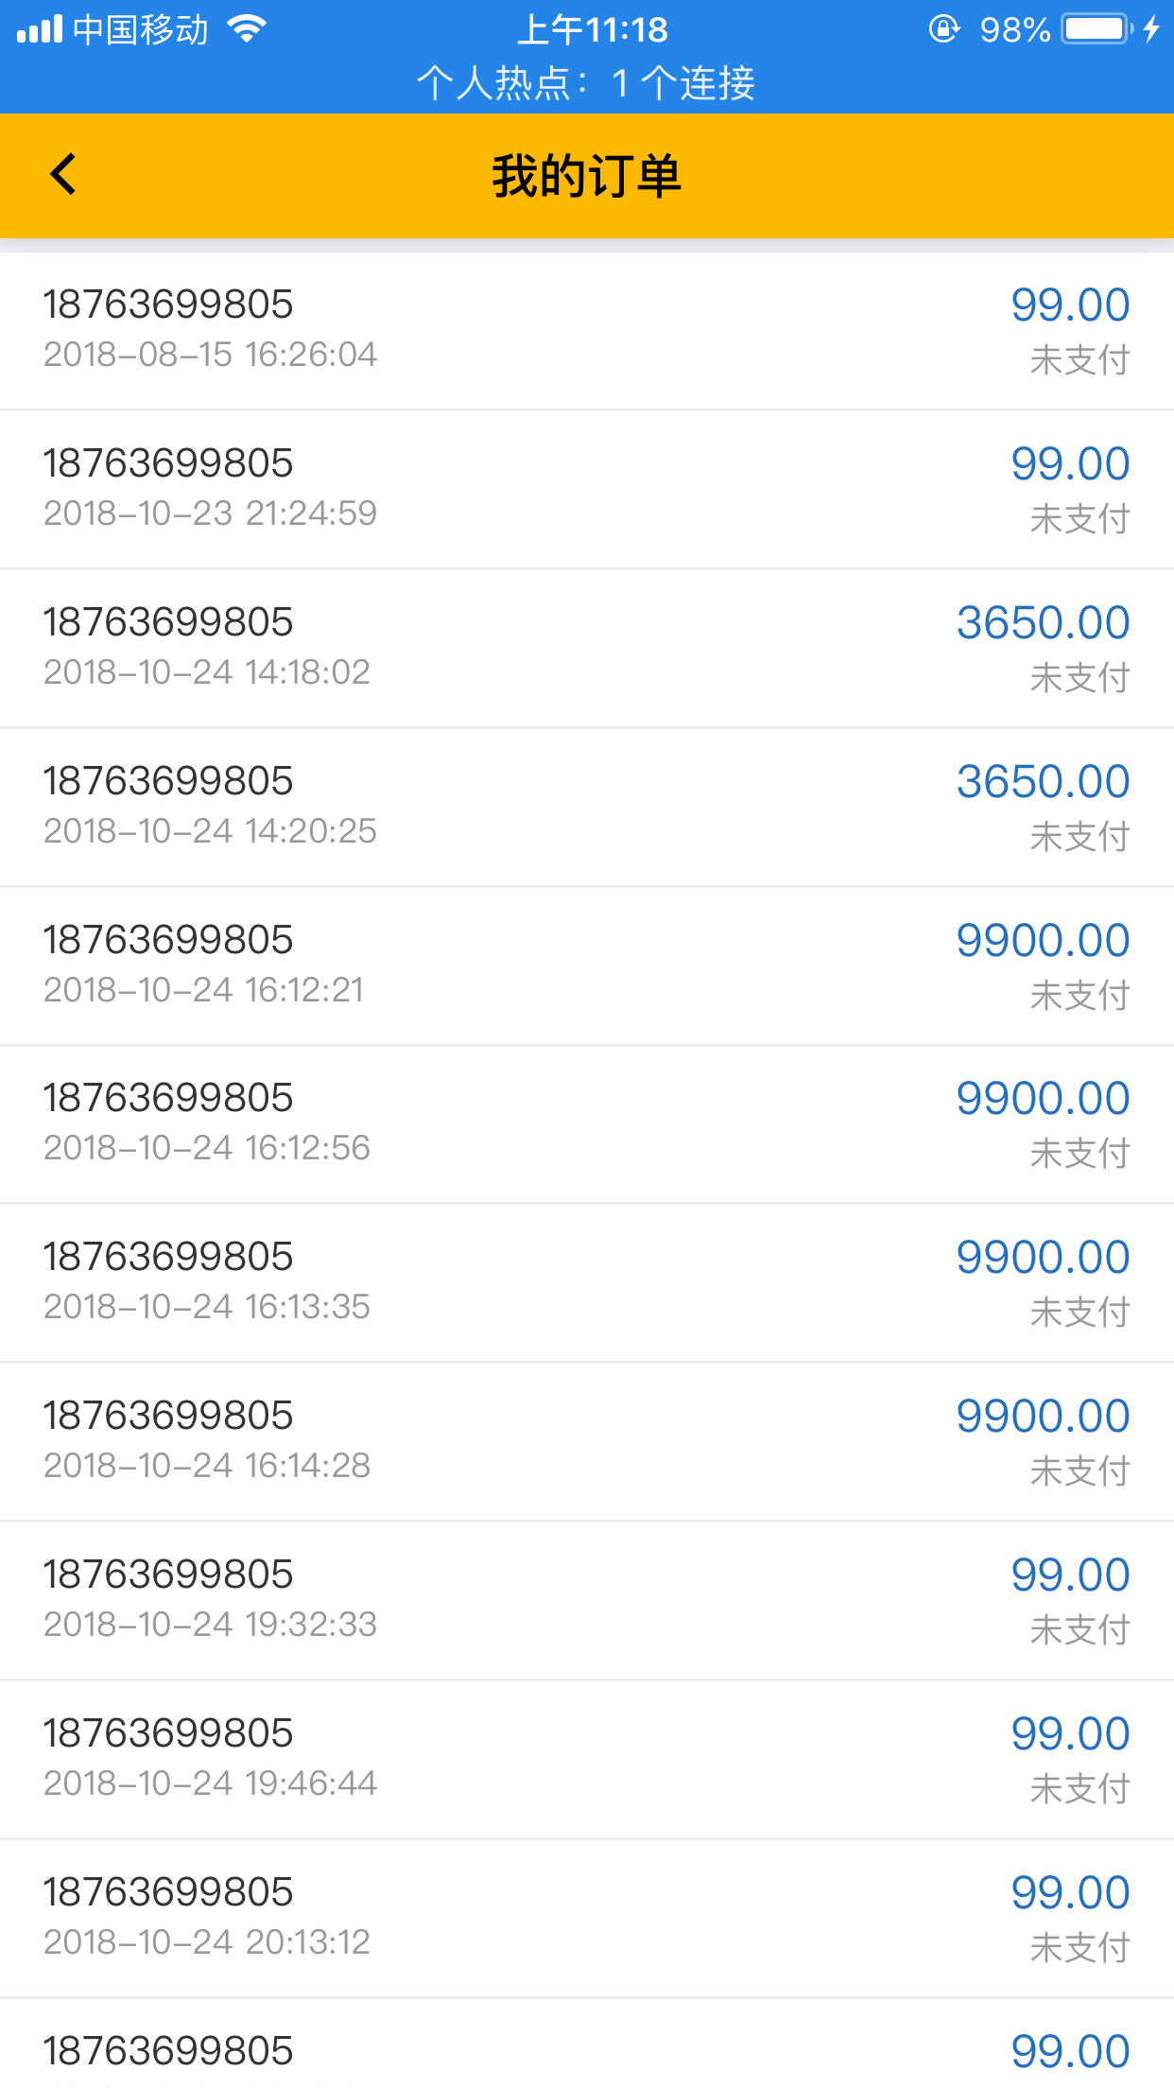Image resolution: width=1174 pixels, height=2088 pixels.
Task: Tap the 3650.00 amount on the 14:20:25 order
Action: [x=1043, y=782]
